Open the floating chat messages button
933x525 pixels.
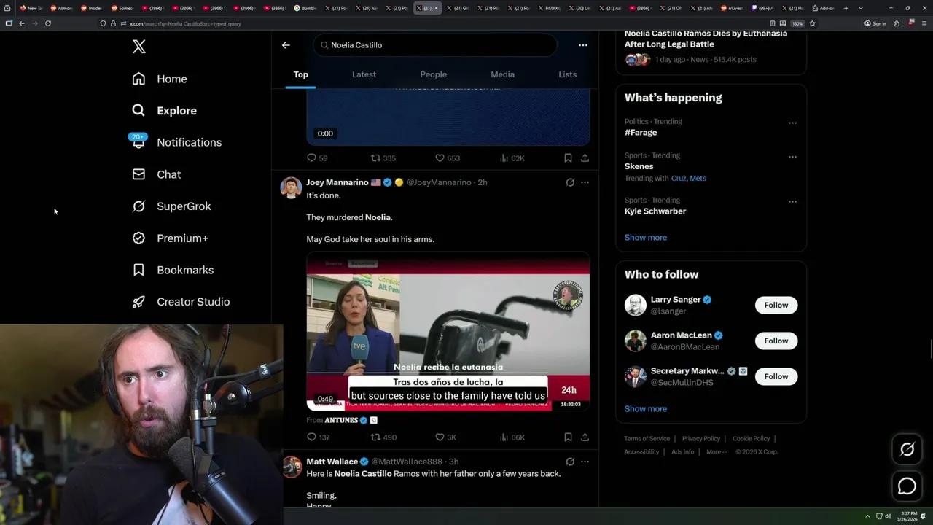click(x=907, y=486)
